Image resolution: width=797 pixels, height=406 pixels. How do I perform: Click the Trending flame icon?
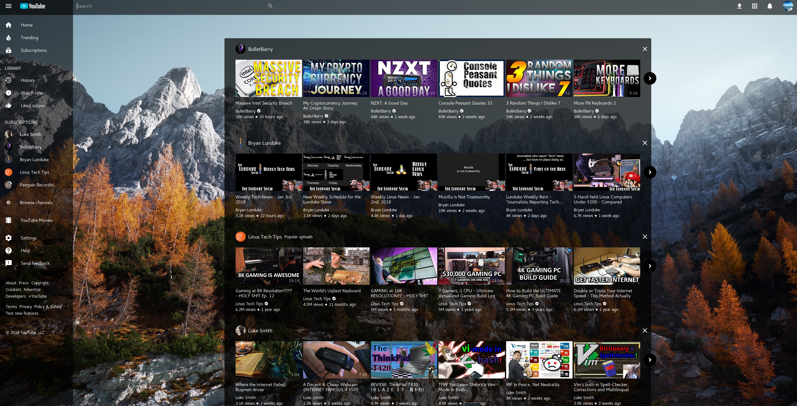pyautogui.click(x=9, y=38)
